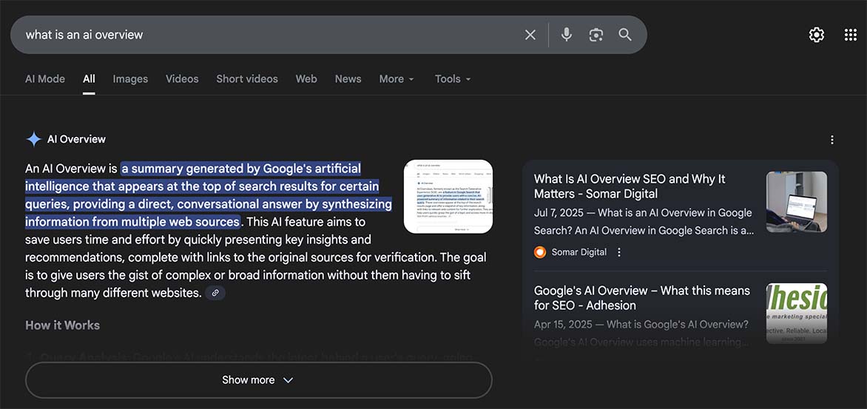Switch to AI Mode tab
Screen dimensions: 867x409
(45, 79)
